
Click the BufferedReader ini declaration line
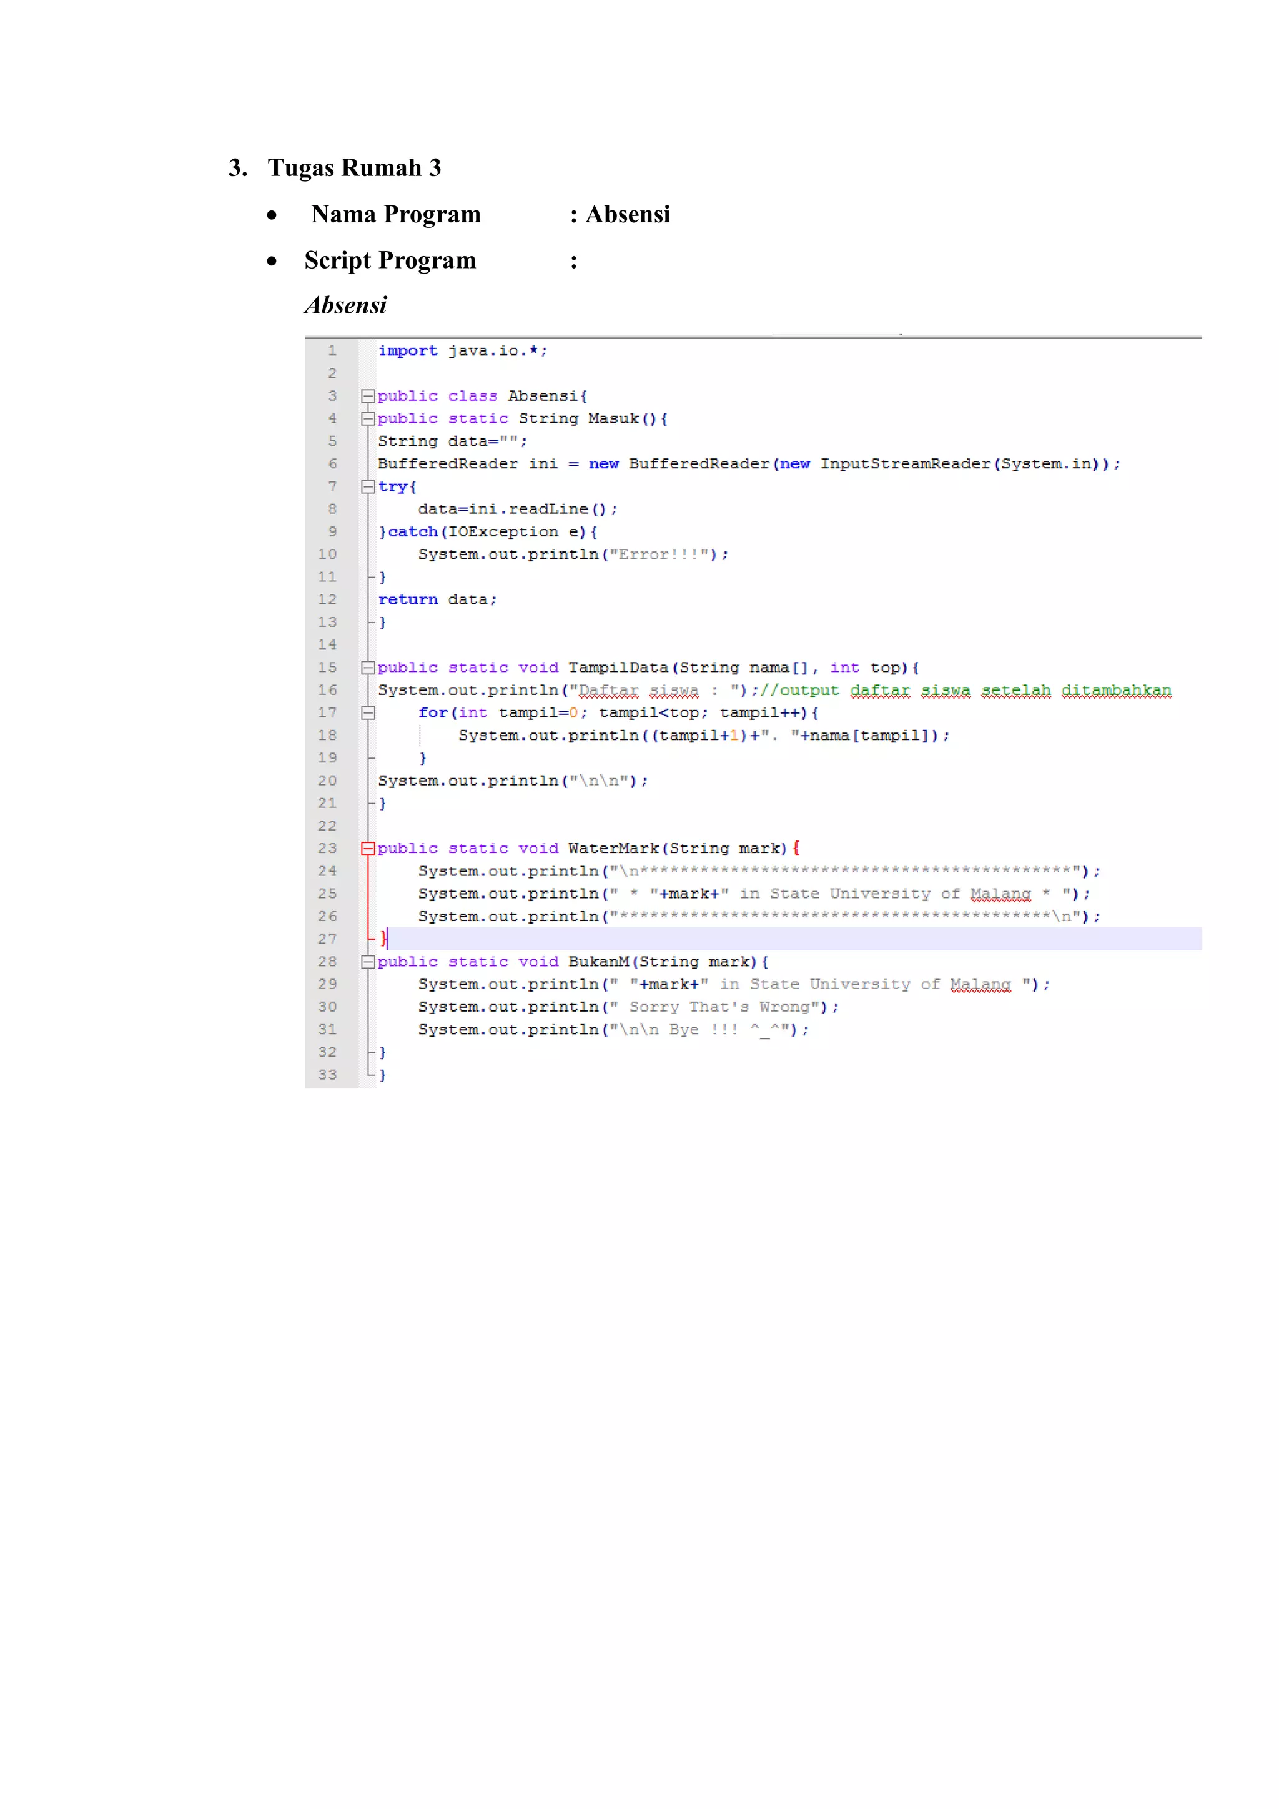coord(748,464)
